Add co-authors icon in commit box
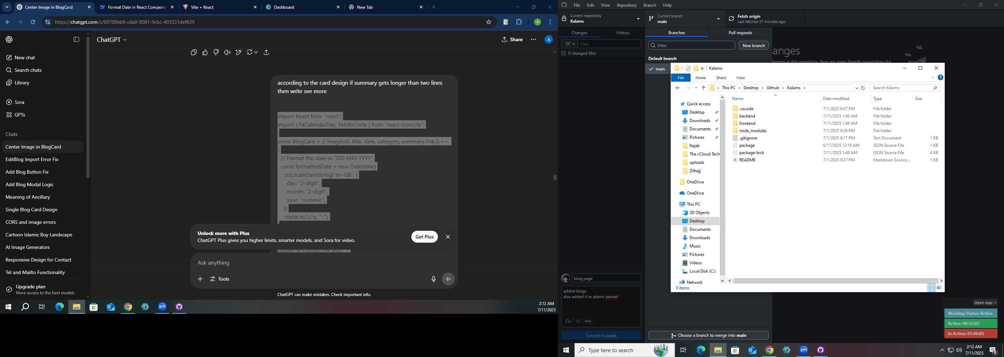The image size is (1004, 357). point(568,321)
